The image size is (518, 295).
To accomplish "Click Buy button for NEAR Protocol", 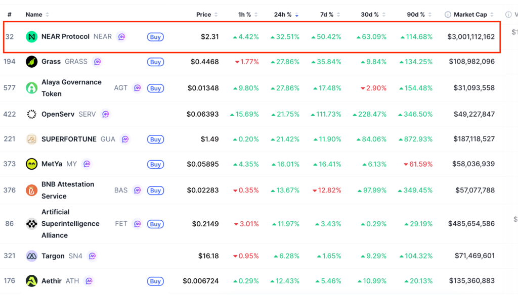I will coord(156,37).
